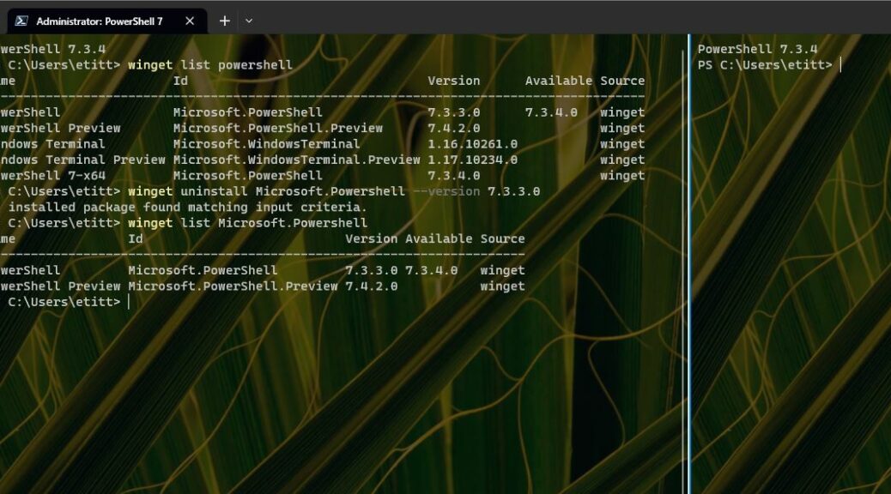Click 'Microsoft.PowerShell.Preview' in first table
The height and width of the screenshot is (494, 891).
point(278,129)
